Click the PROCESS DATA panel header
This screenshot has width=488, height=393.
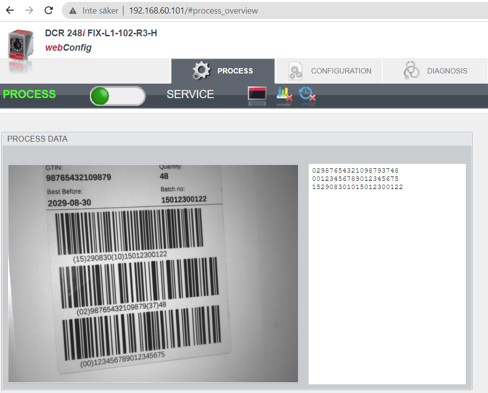[237, 139]
